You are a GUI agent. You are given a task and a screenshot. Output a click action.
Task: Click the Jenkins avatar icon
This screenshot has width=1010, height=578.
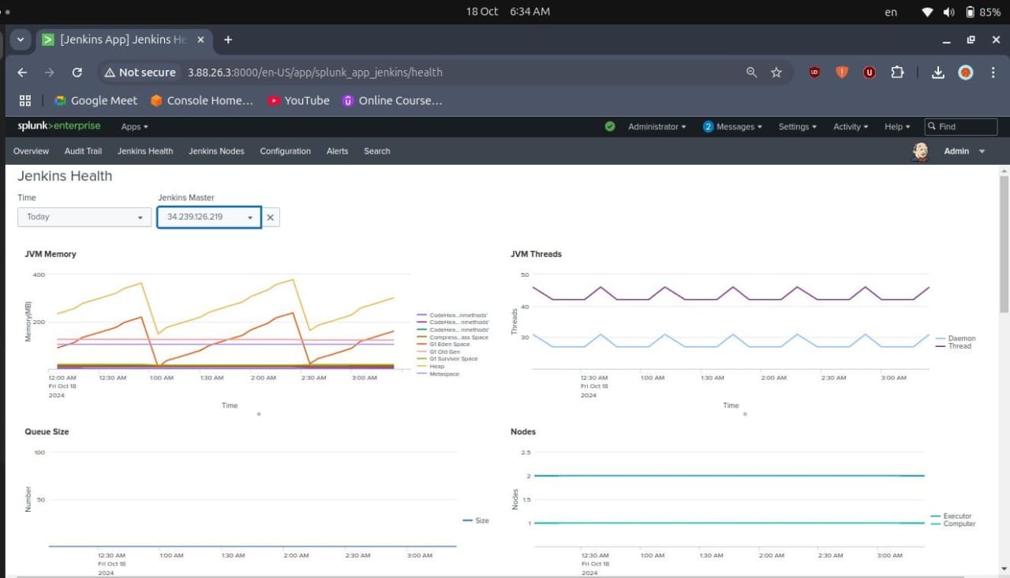coord(920,151)
